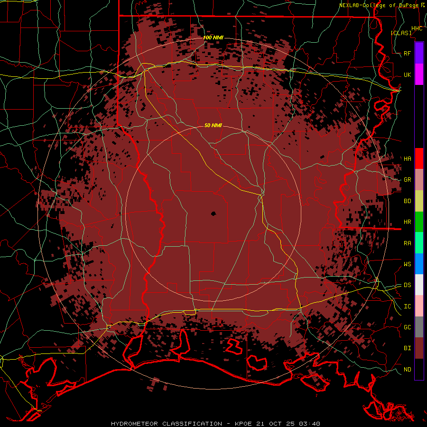
Task: Click the olive yellow BD legend color swatch
Action: pyautogui.click(x=419, y=201)
